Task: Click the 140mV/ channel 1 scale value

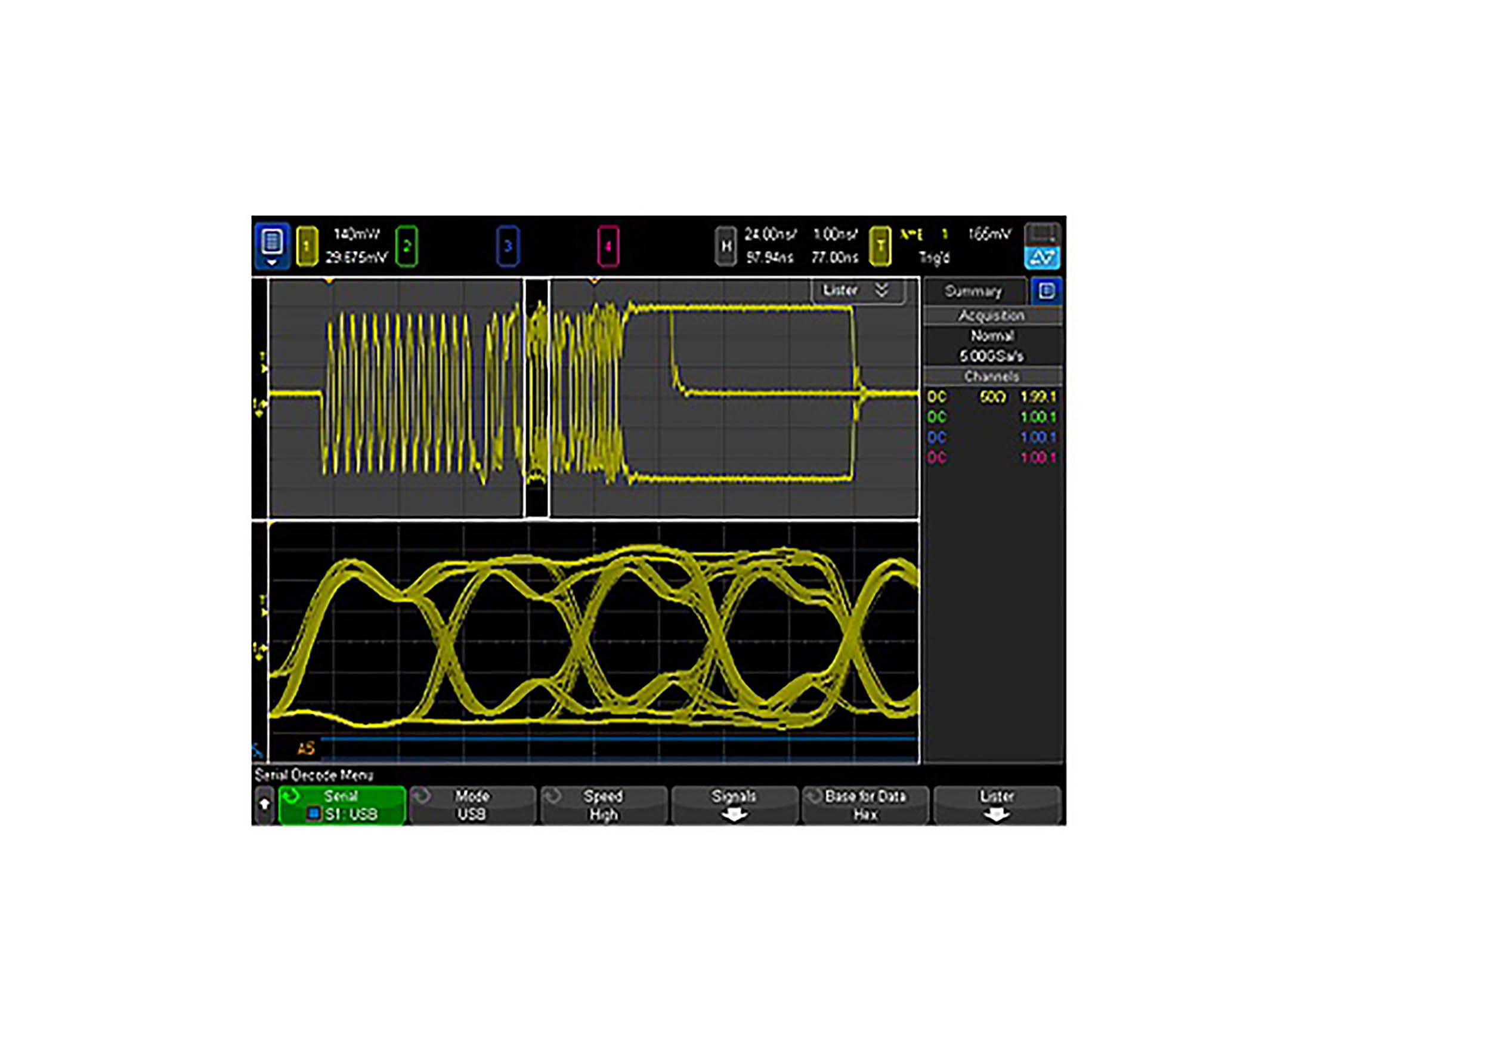Action: [x=356, y=234]
